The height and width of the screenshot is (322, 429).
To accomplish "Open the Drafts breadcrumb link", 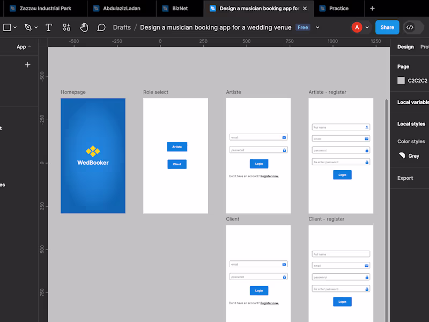I will (121, 27).
